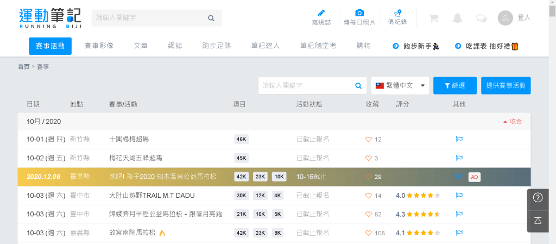
Task: Click the pencil icon to write a blog post
Action: tap(321, 13)
